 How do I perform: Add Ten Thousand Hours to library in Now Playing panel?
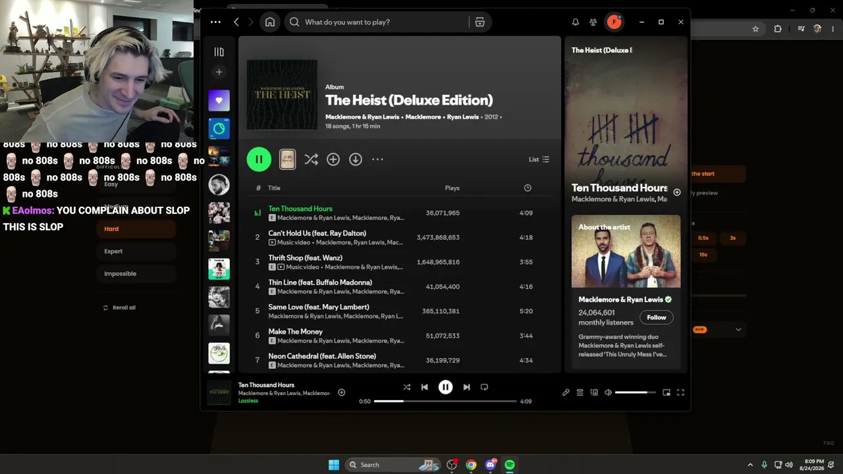(677, 192)
